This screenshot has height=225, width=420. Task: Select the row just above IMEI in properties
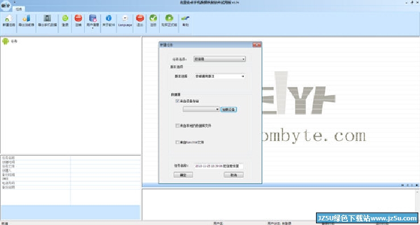click(70, 174)
